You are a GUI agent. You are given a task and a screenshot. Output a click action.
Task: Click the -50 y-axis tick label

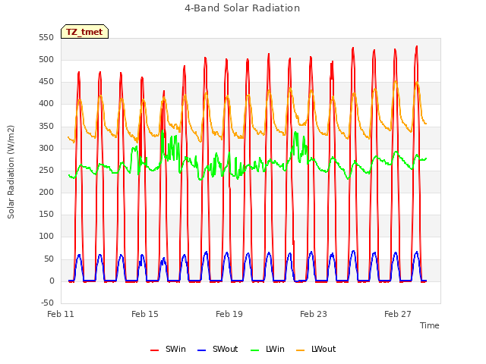click(x=47, y=303)
